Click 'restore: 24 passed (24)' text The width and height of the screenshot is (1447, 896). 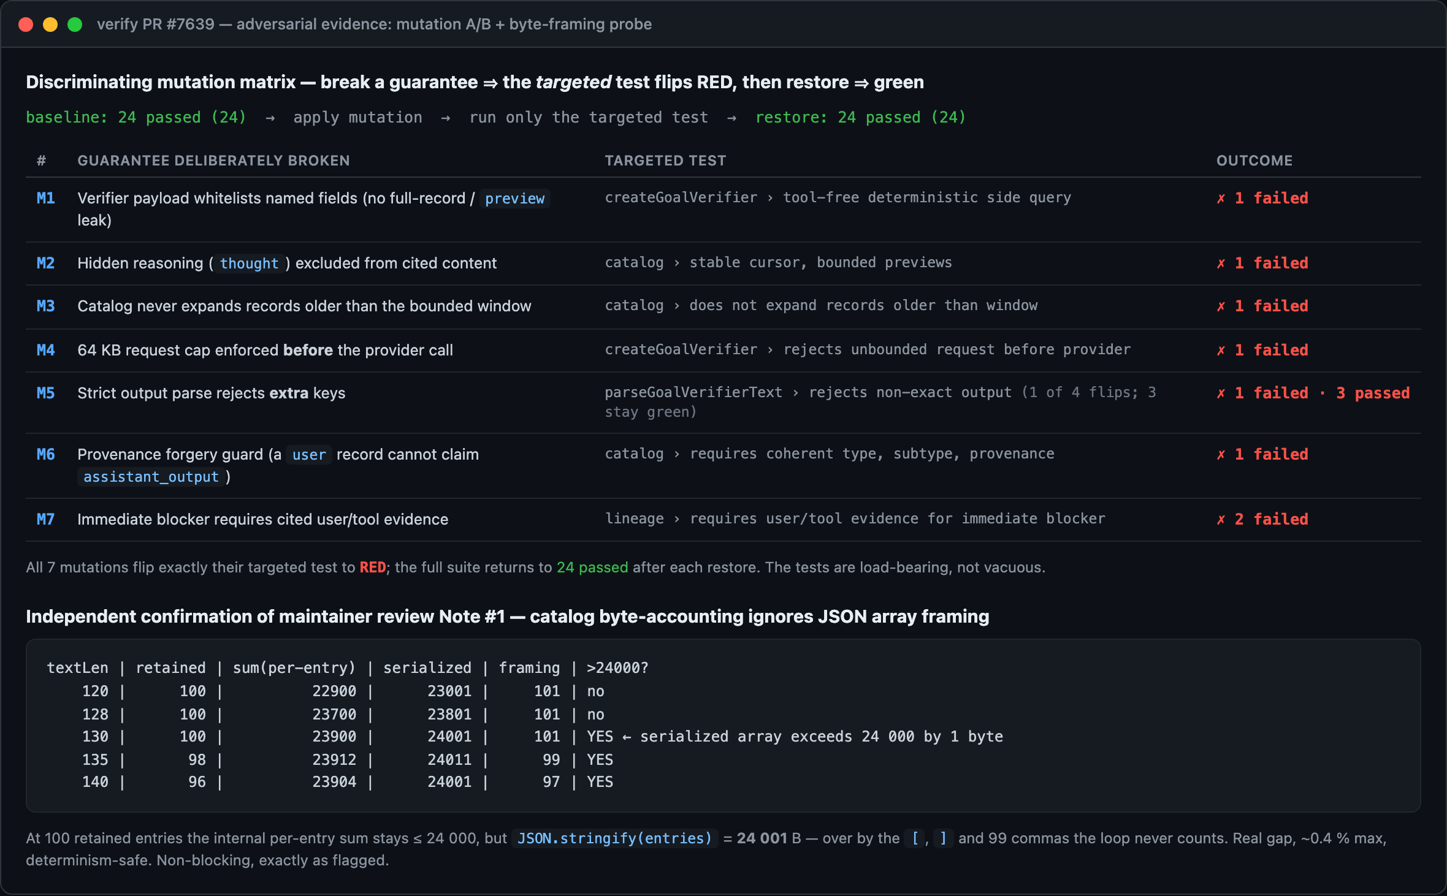860,117
